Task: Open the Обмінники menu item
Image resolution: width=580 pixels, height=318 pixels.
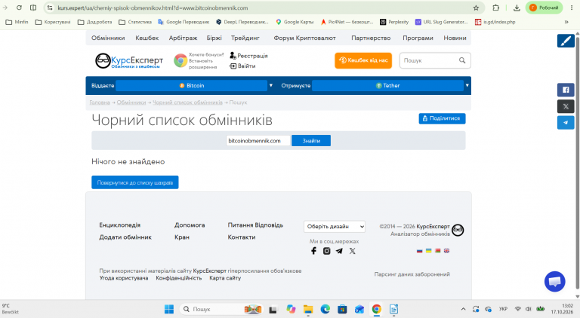Action: [108, 38]
